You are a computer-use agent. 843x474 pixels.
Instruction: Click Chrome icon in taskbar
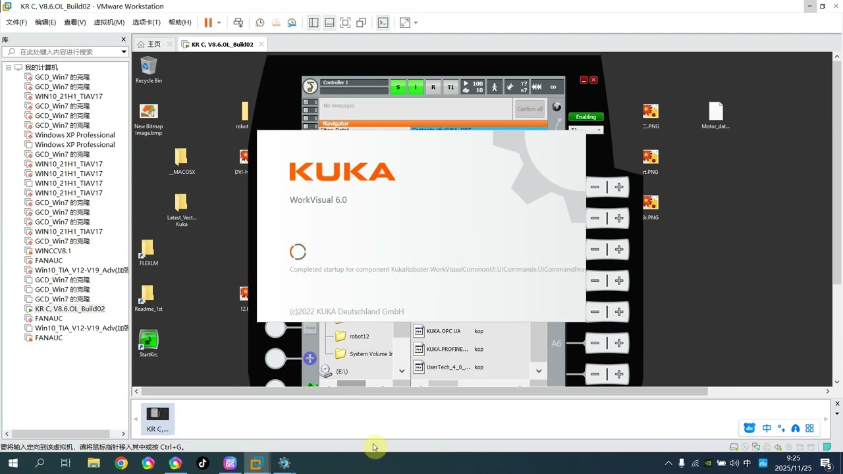121,463
